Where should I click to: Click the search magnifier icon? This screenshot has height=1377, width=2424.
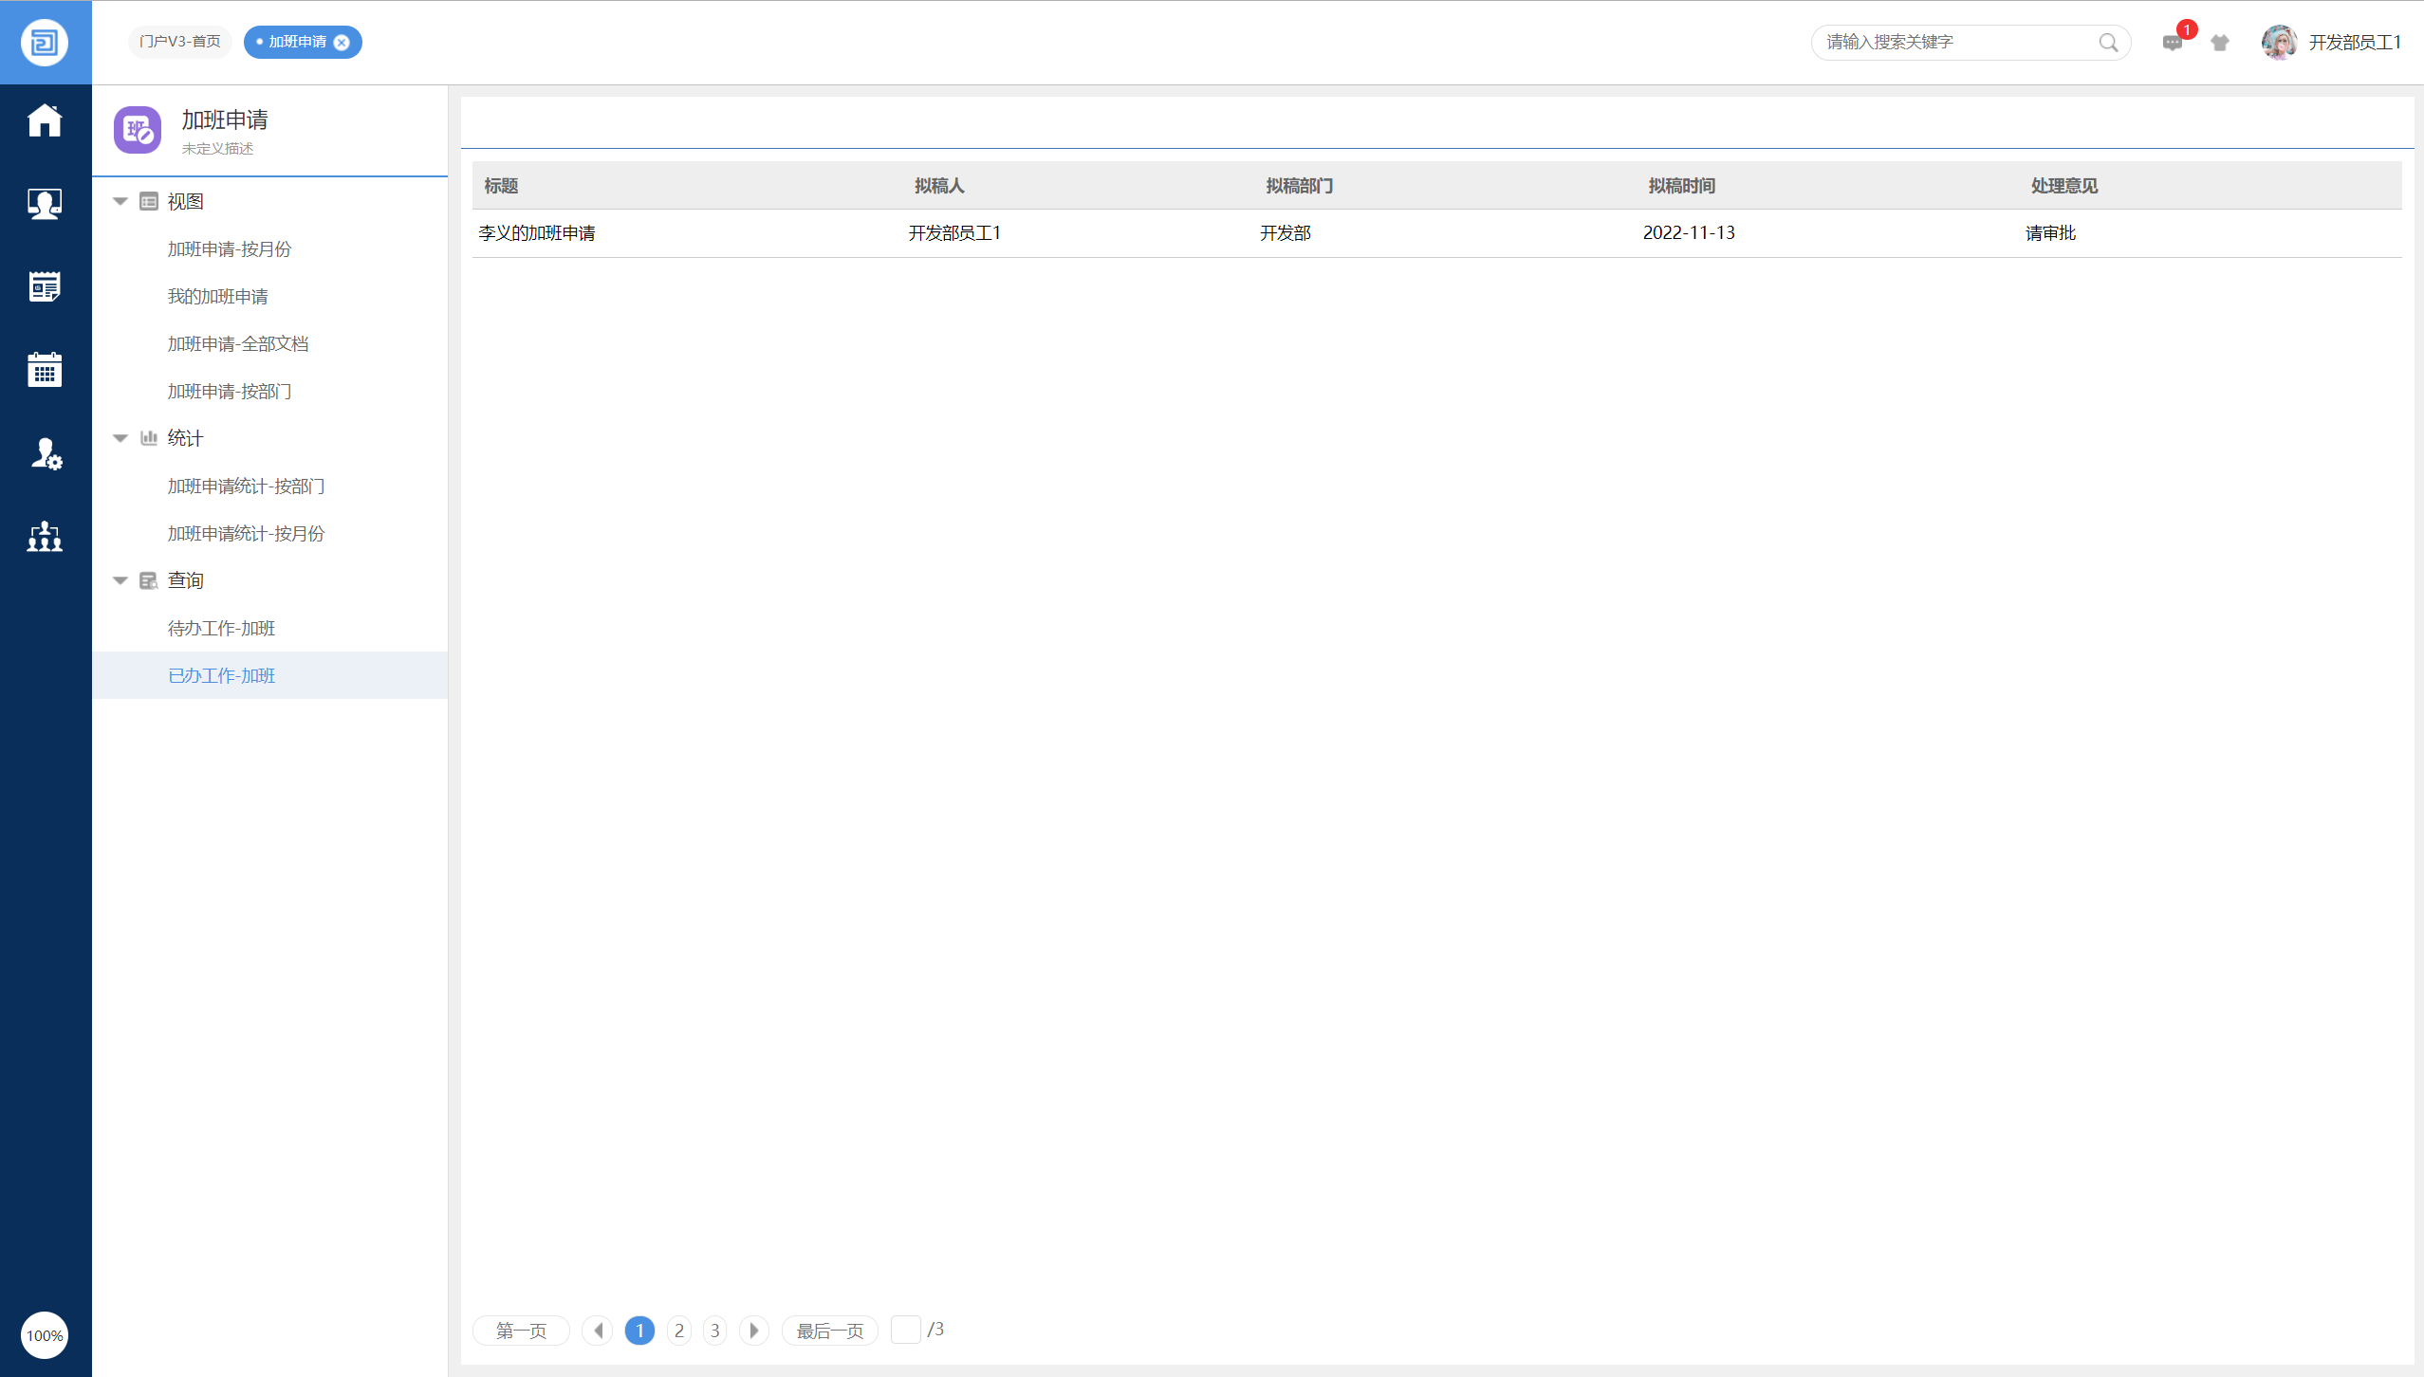2108,43
